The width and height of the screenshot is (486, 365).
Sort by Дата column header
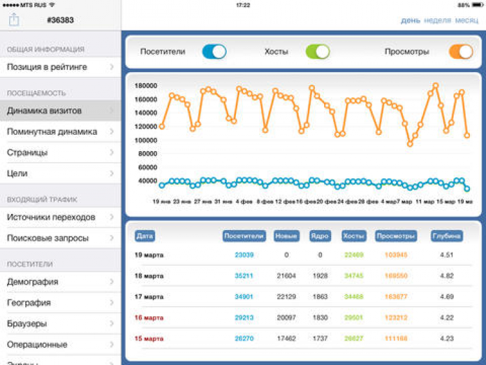pyautogui.click(x=145, y=236)
